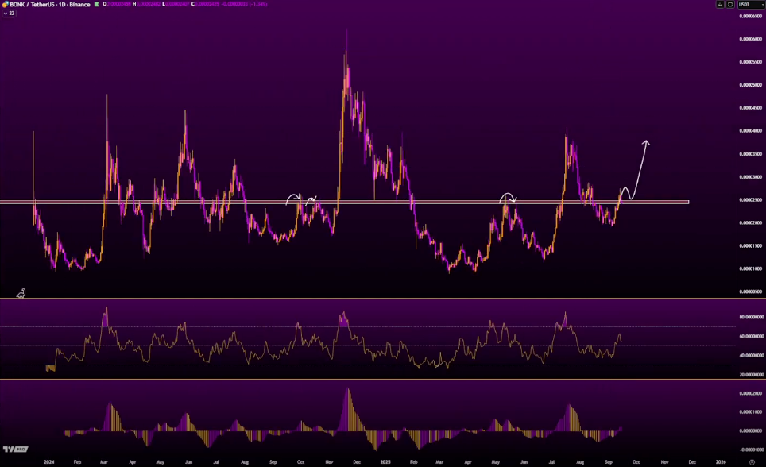The image size is (766, 467).
Task: Open time axis settings gear icon
Action: coord(752,461)
